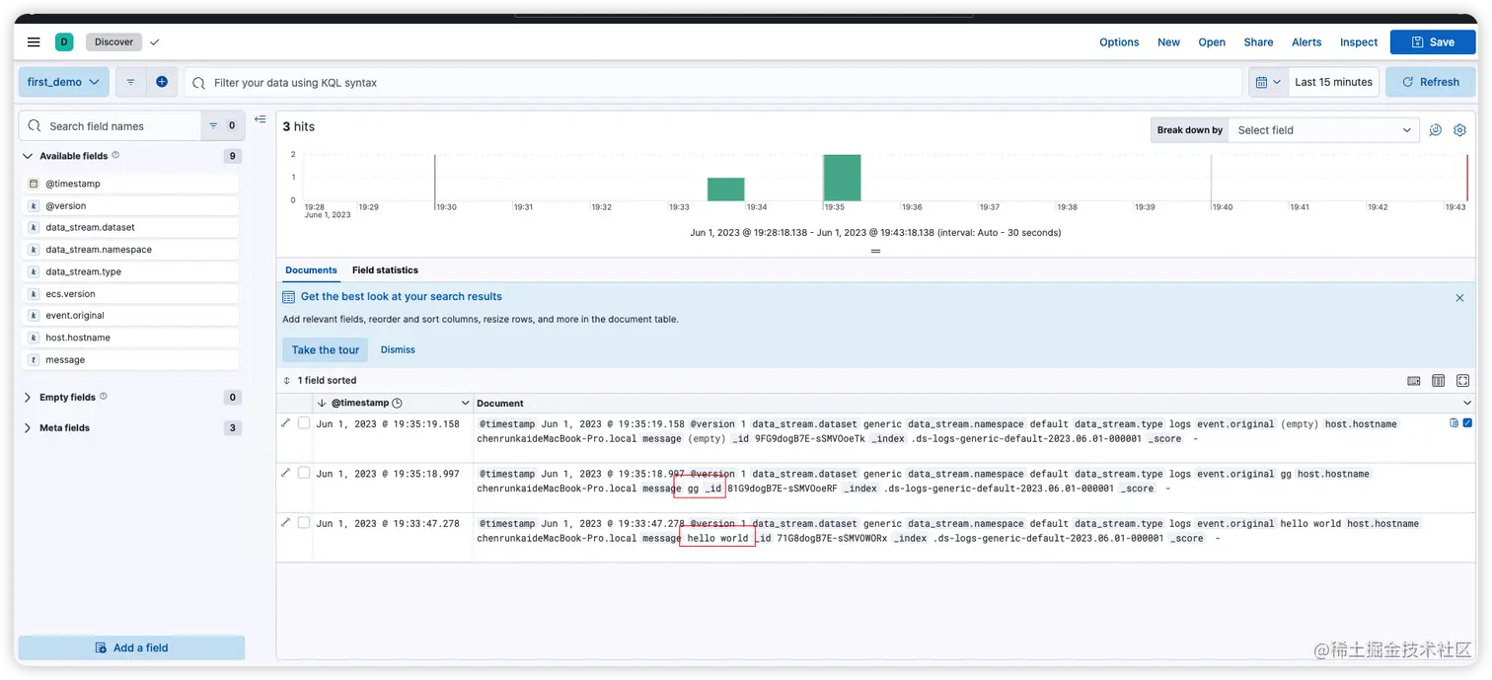The height and width of the screenshot is (680, 1492).
Task: Click the info icon beside Empty fields
Action: click(104, 397)
